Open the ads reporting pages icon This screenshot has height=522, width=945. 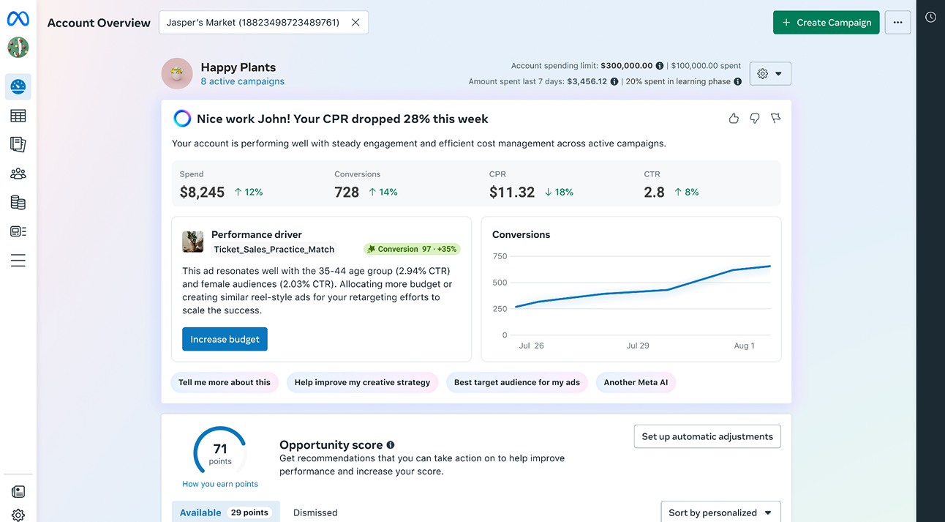pos(18,144)
